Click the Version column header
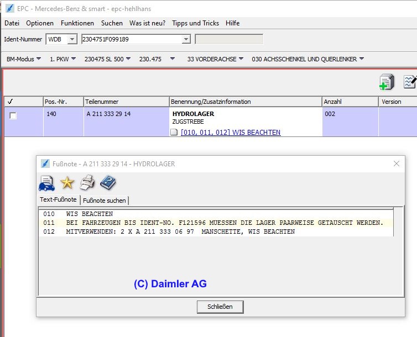 [398, 102]
